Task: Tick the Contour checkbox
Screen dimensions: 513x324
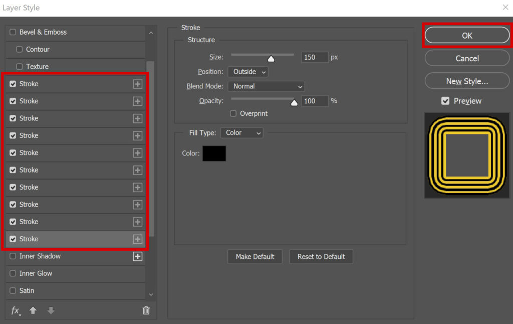Action: pos(20,49)
